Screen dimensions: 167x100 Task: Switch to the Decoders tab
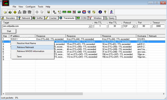(9, 18)
